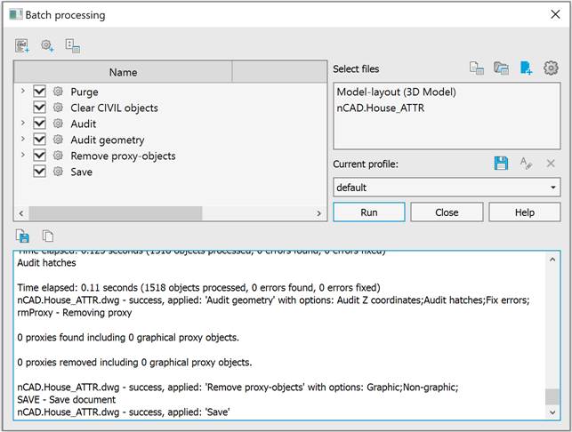
Task: Save current profile with the blue disk icon
Action: [501, 163]
